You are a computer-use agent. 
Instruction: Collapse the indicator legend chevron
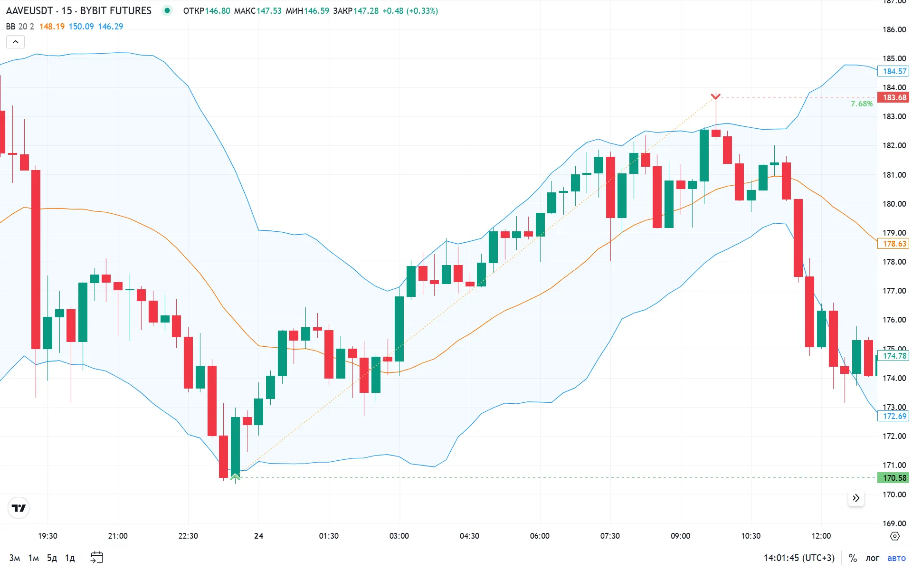click(15, 42)
